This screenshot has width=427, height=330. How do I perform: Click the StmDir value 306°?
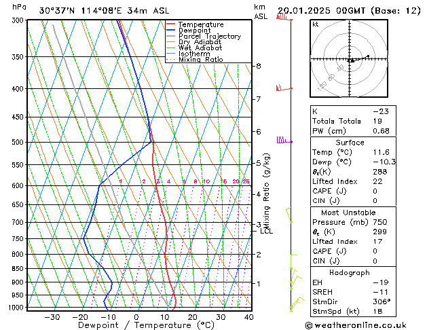pos(382,301)
